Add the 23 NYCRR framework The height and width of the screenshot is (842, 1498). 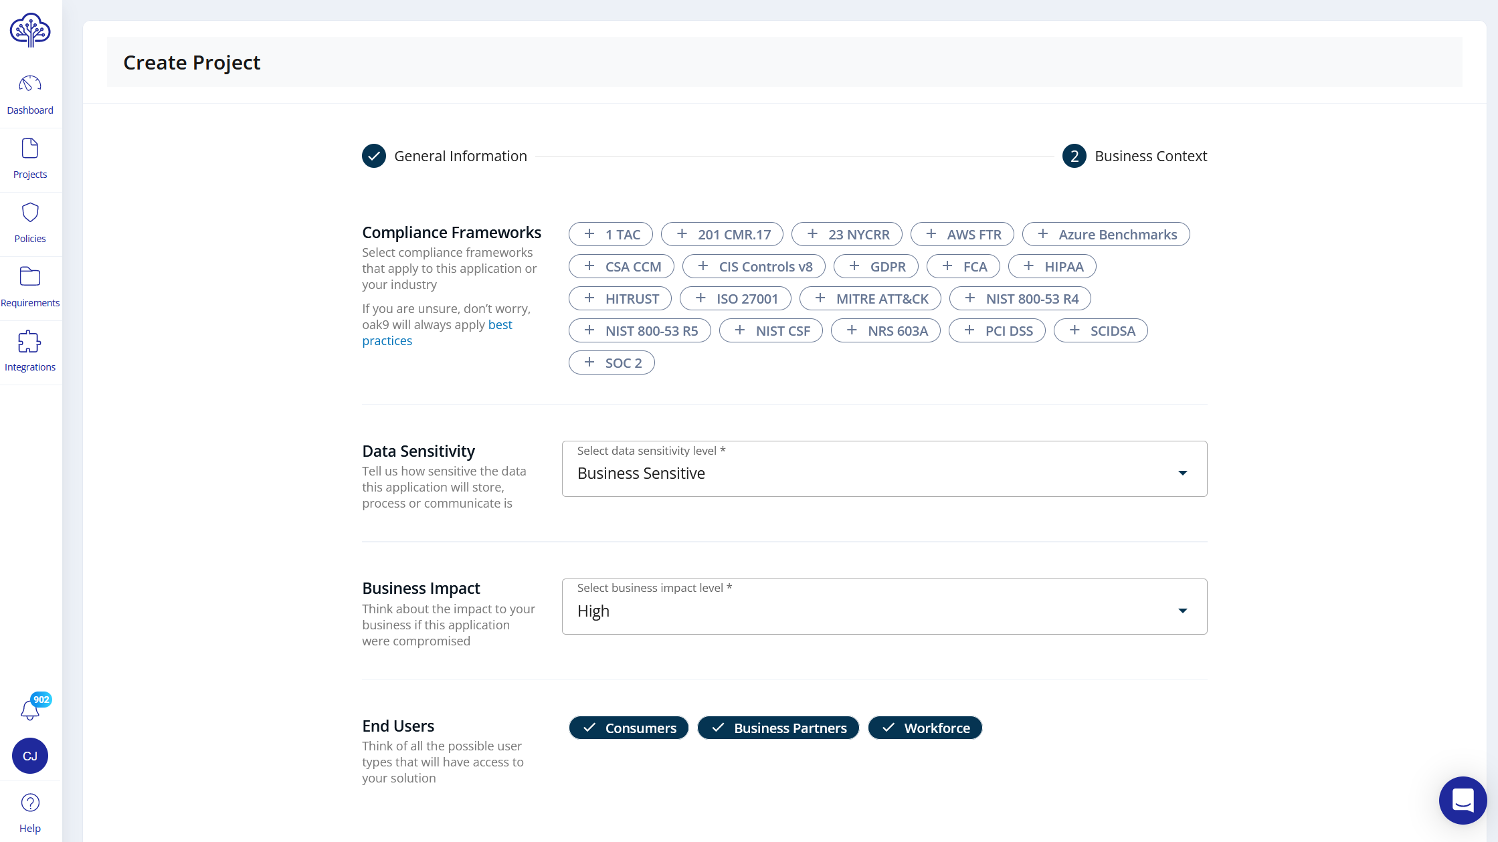[x=847, y=234]
